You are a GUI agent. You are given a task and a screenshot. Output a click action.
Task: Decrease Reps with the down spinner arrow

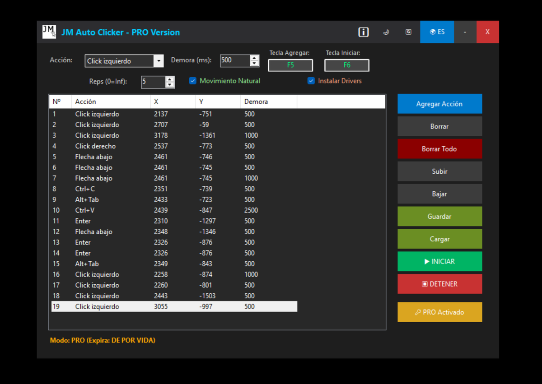(x=170, y=85)
